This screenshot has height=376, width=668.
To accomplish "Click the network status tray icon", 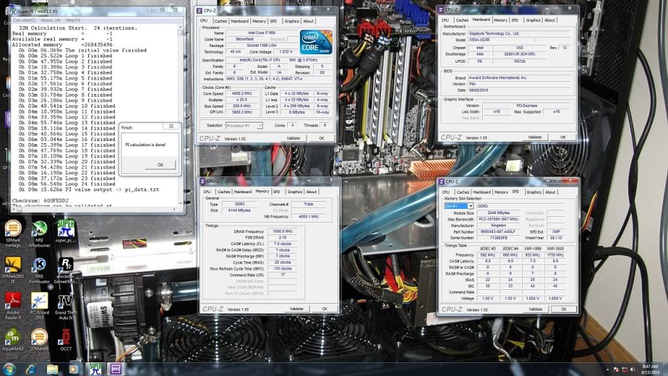I will tap(624, 369).
